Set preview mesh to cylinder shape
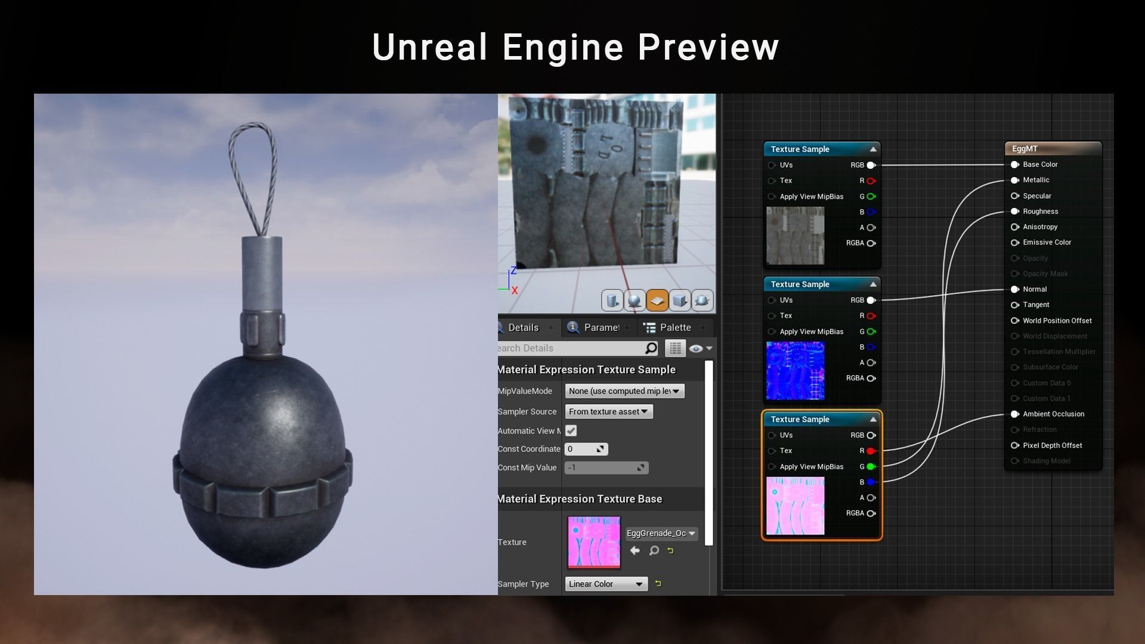Screen dimensions: 1145x644 tap(612, 301)
